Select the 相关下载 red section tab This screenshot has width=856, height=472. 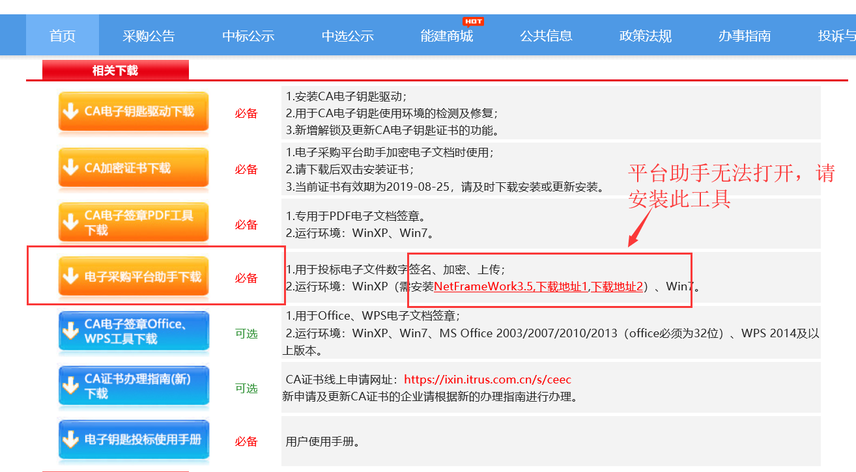click(115, 70)
